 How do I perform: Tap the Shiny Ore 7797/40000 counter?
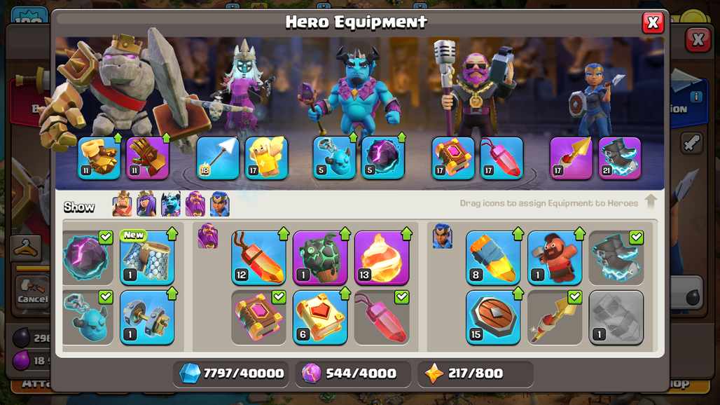233,373
